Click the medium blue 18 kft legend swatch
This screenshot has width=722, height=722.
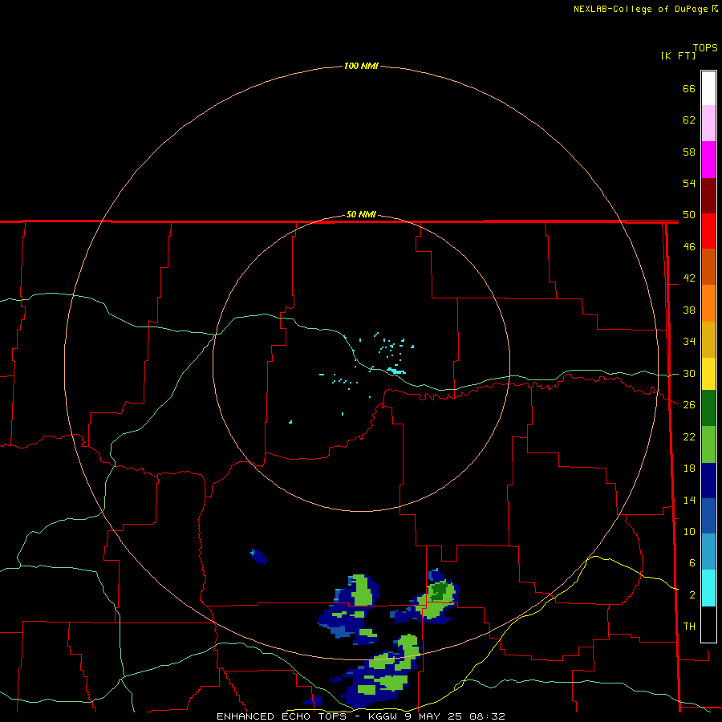708,516
